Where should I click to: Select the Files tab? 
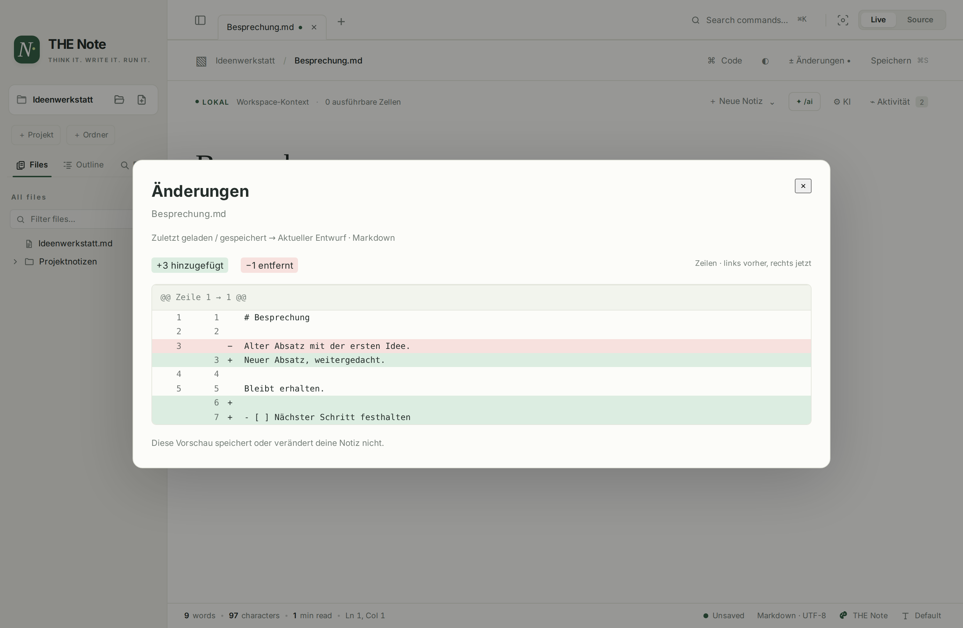coord(32,165)
